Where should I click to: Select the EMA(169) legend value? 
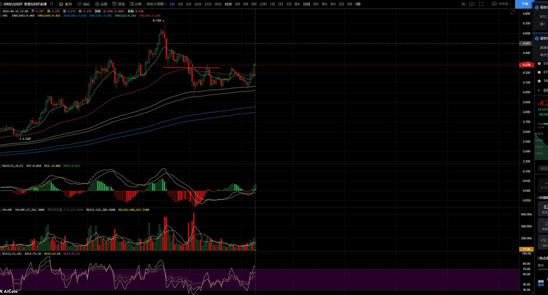click(x=49, y=16)
